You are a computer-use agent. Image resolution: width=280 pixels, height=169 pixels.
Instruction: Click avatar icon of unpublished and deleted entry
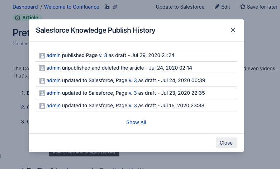point(42,68)
